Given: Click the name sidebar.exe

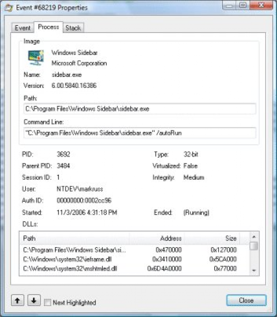Looking at the screenshot, I should tap(67, 75).
